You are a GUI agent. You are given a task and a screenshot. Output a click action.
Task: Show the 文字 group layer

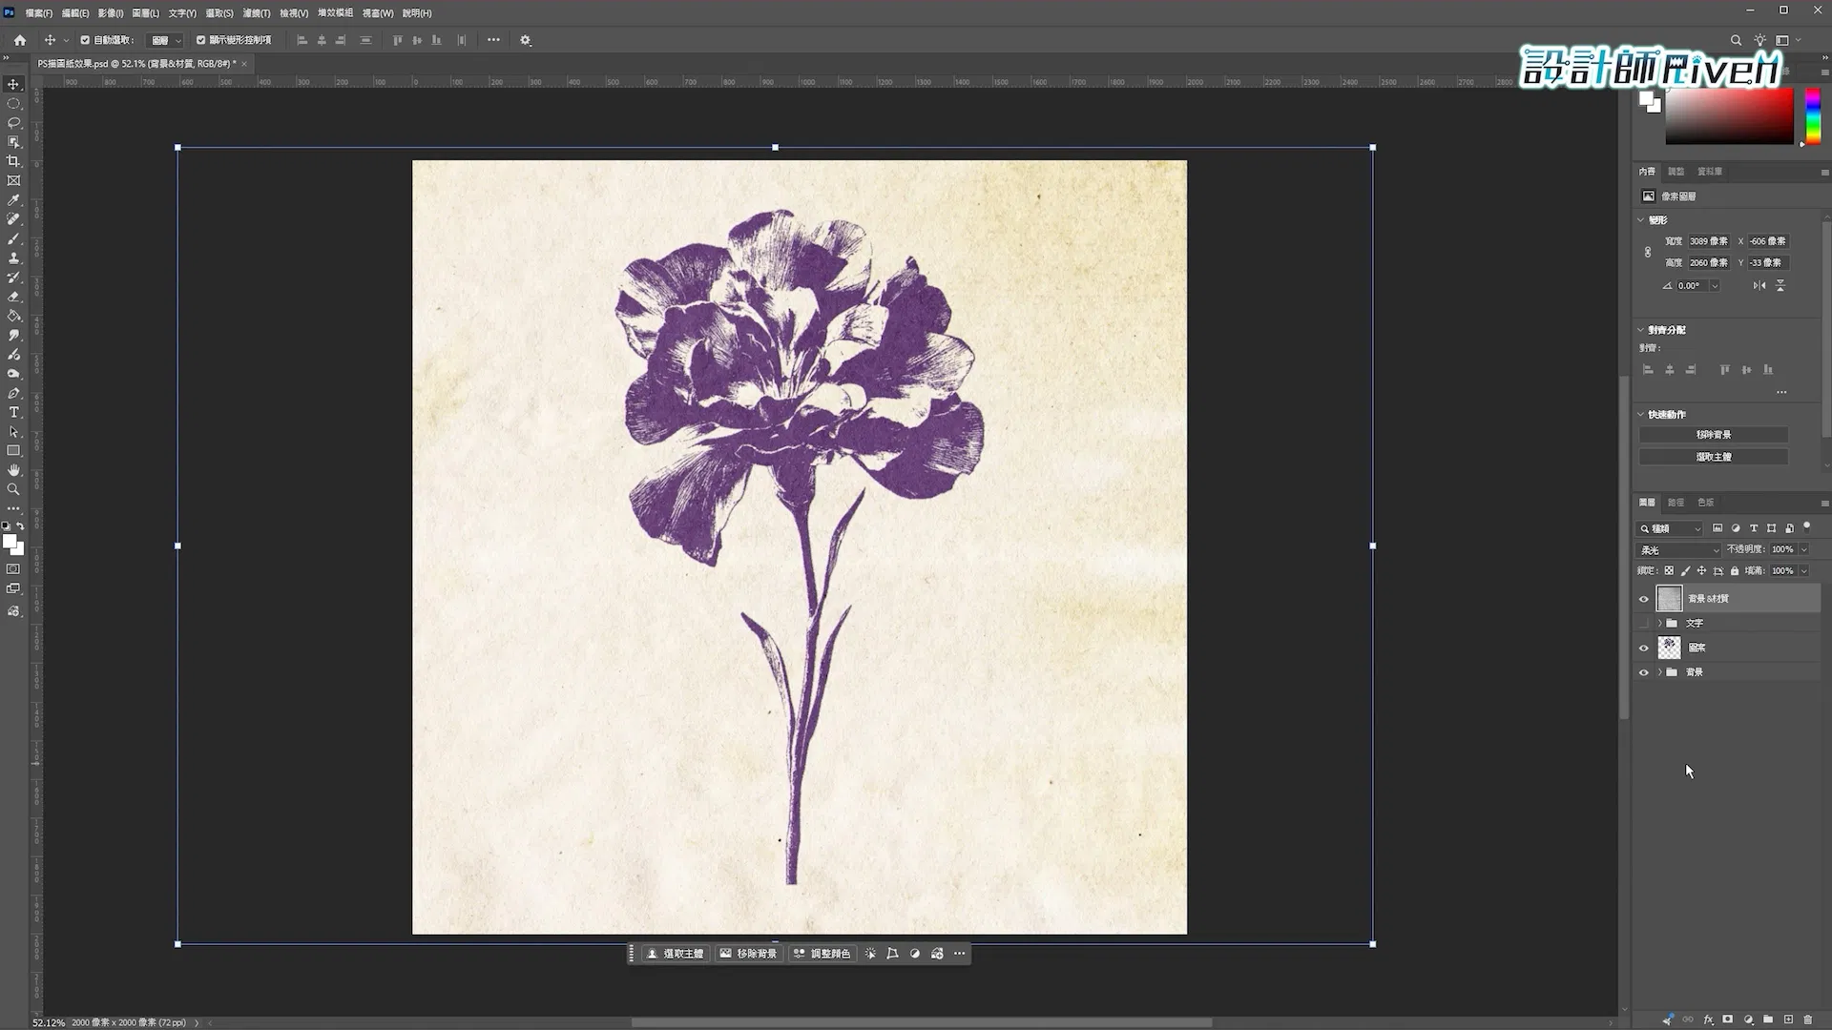tap(1644, 623)
